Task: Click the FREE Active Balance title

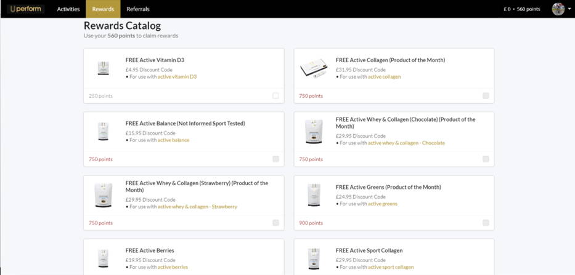Action: tap(185, 124)
